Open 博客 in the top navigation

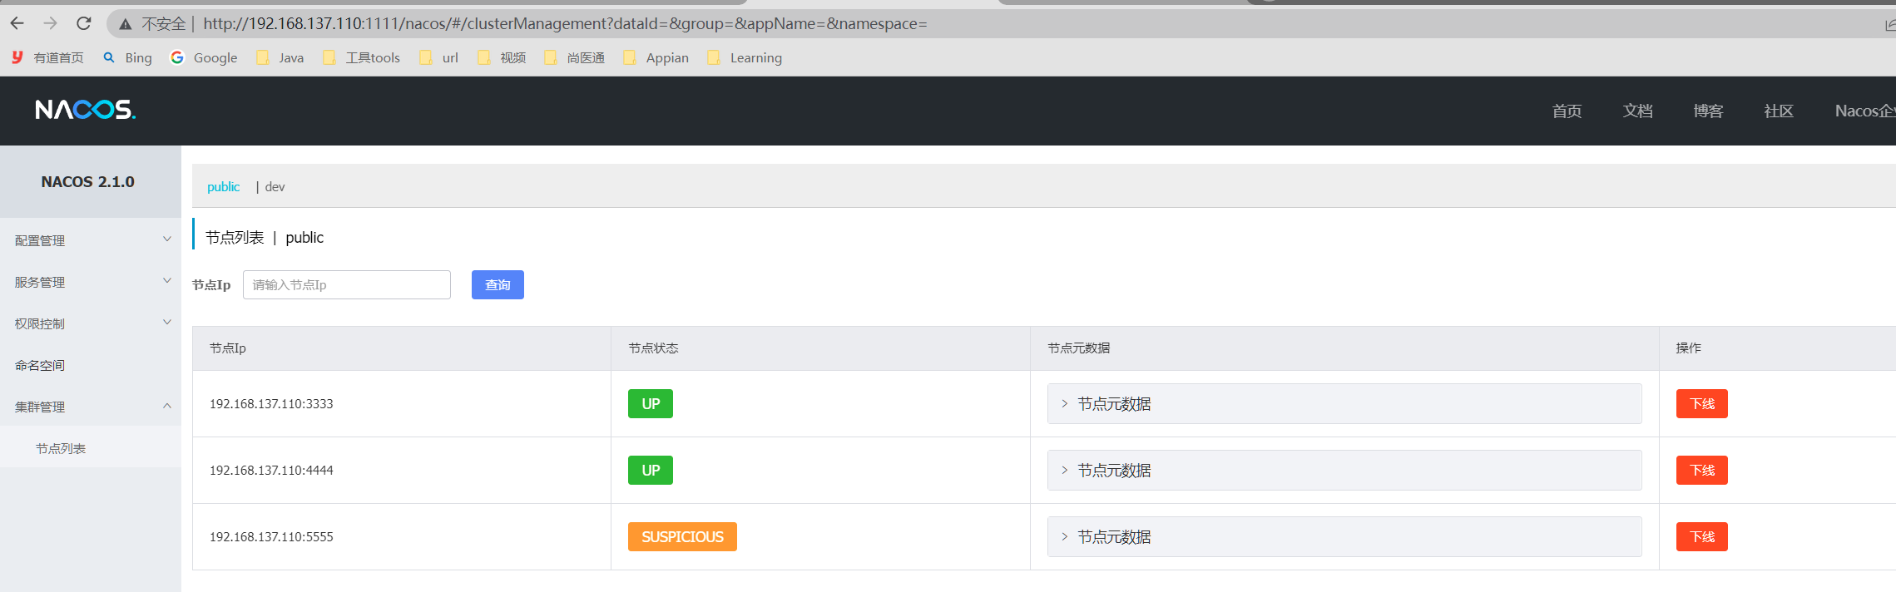point(1708,111)
